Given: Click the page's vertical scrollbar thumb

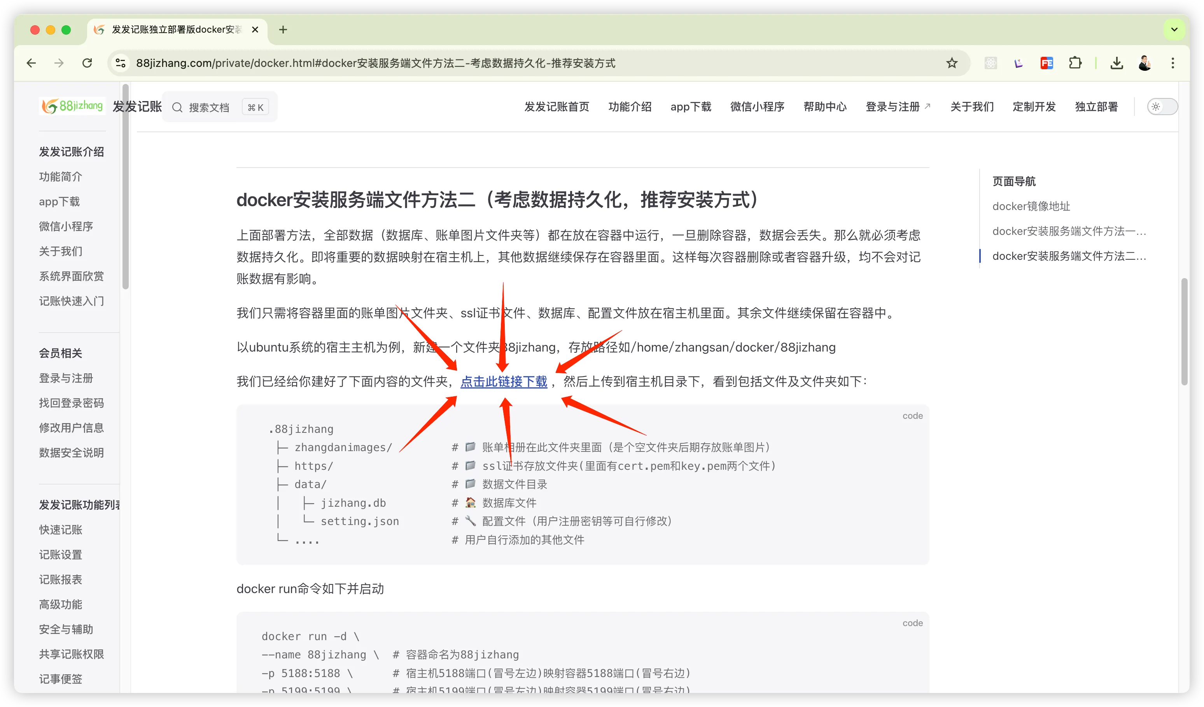Looking at the screenshot, I should click(x=1184, y=331).
